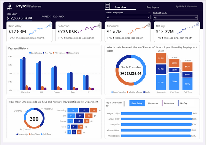Click Finance dark blue segment showing 19
This screenshot has width=206, height=145.
pyautogui.click(x=79, y=121)
